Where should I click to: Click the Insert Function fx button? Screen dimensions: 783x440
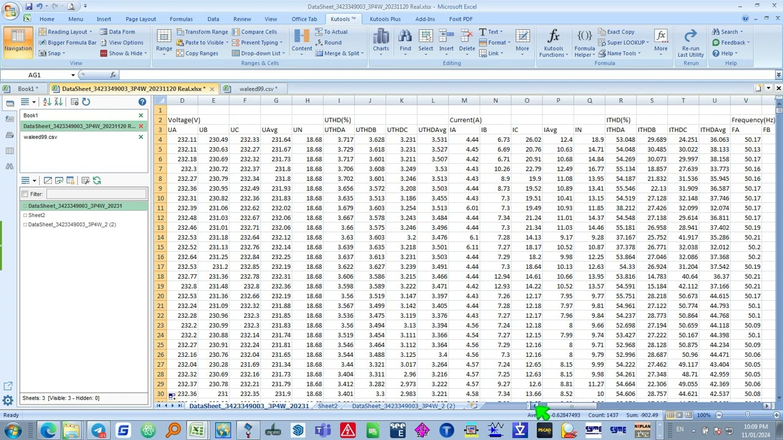pos(113,75)
